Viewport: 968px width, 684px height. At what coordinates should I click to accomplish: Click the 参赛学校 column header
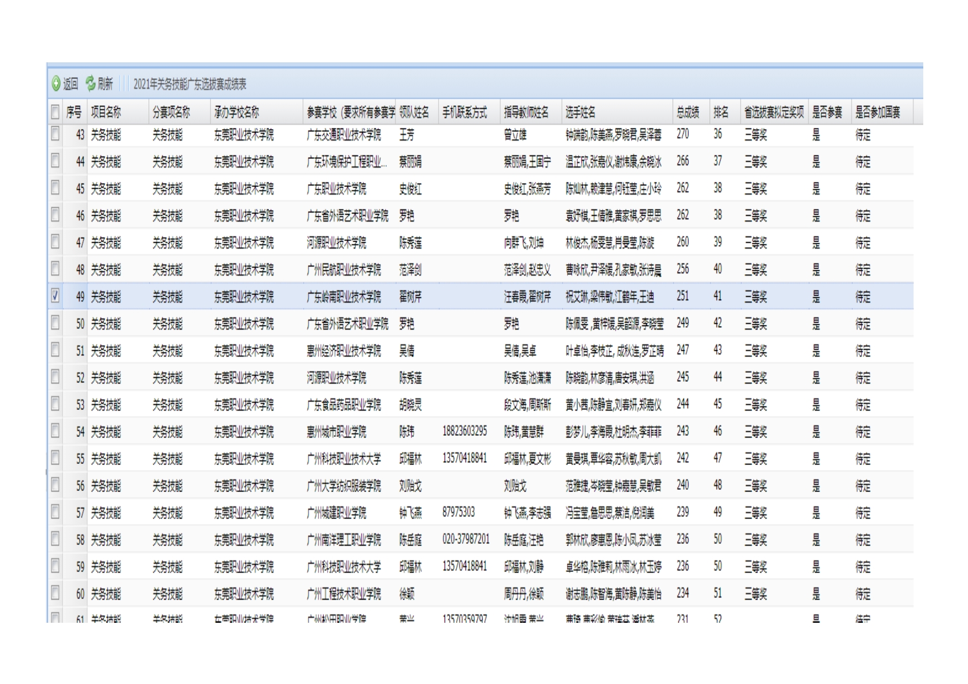coord(350,113)
